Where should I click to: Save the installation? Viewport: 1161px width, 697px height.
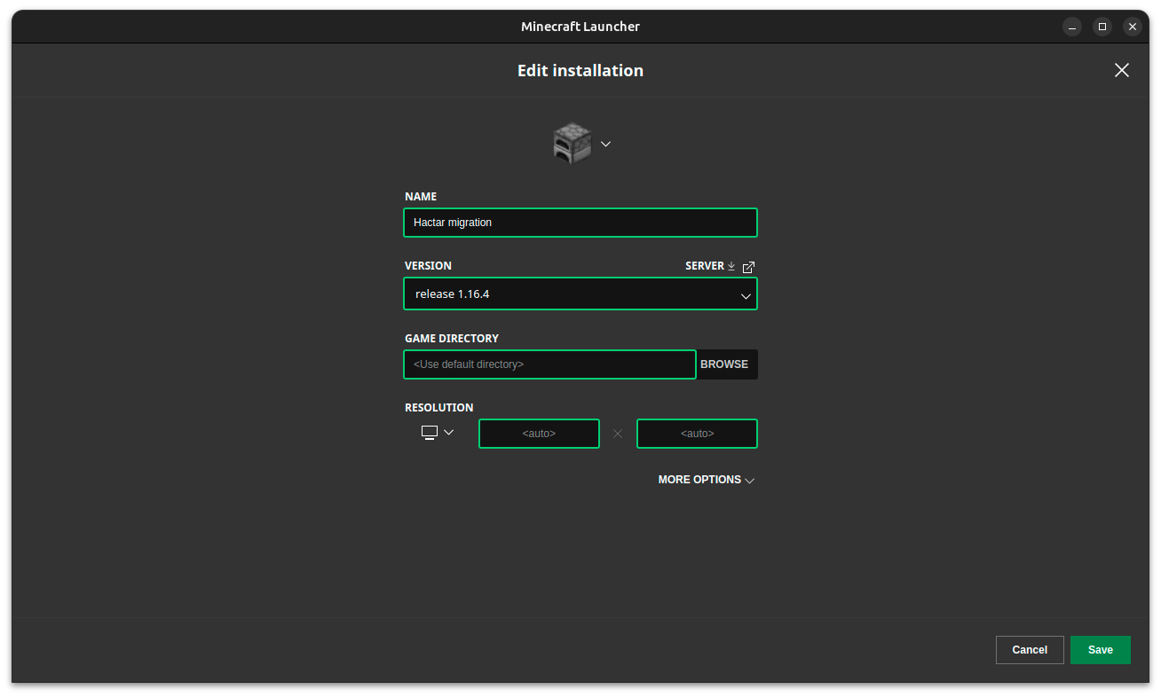(1101, 650)
